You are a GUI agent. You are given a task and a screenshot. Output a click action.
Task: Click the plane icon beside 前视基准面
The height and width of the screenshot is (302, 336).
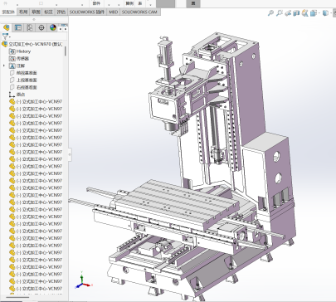point(12,73)
